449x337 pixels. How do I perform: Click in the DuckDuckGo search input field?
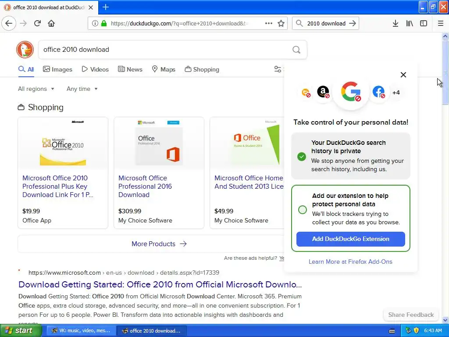click(x=166, y=50)
